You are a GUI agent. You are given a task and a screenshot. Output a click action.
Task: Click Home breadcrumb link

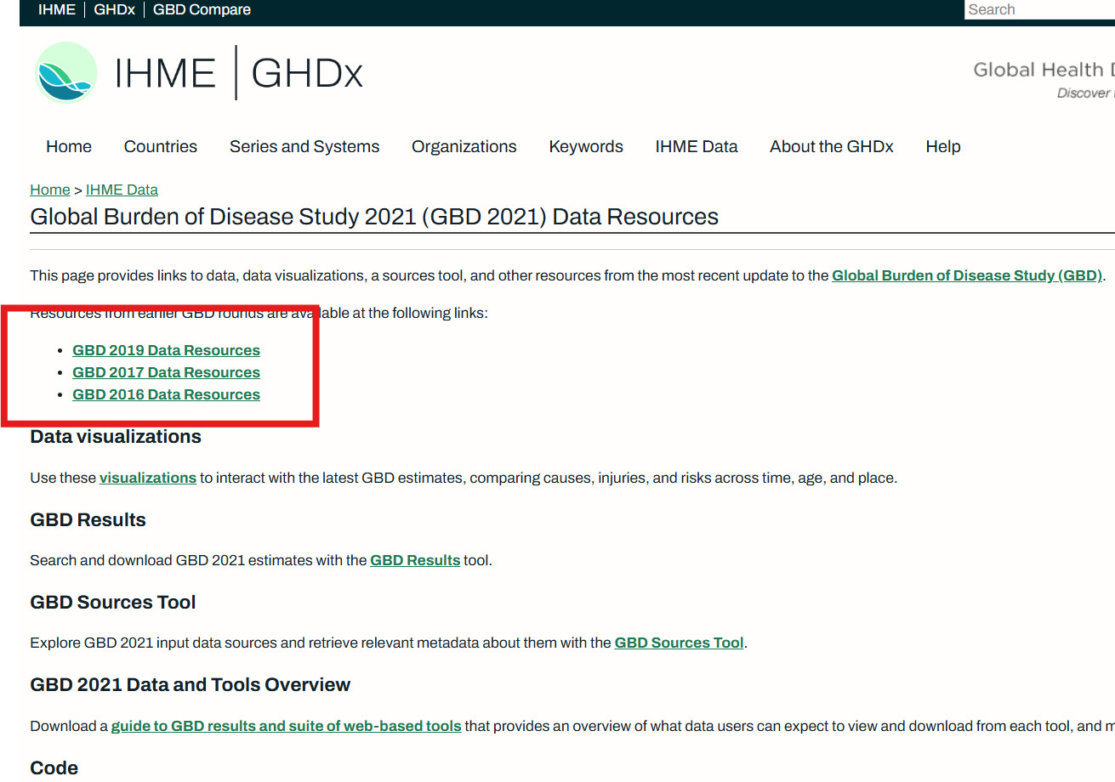[x=50, y=190]
